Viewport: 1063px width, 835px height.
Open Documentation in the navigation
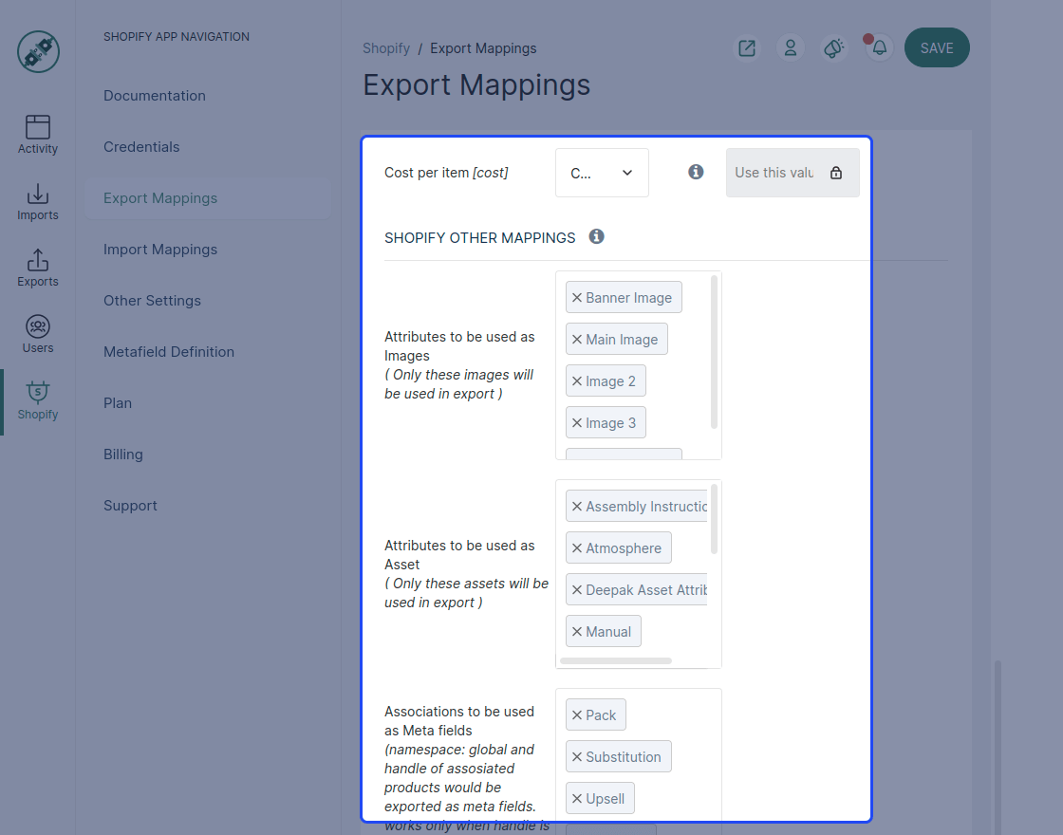155,96
